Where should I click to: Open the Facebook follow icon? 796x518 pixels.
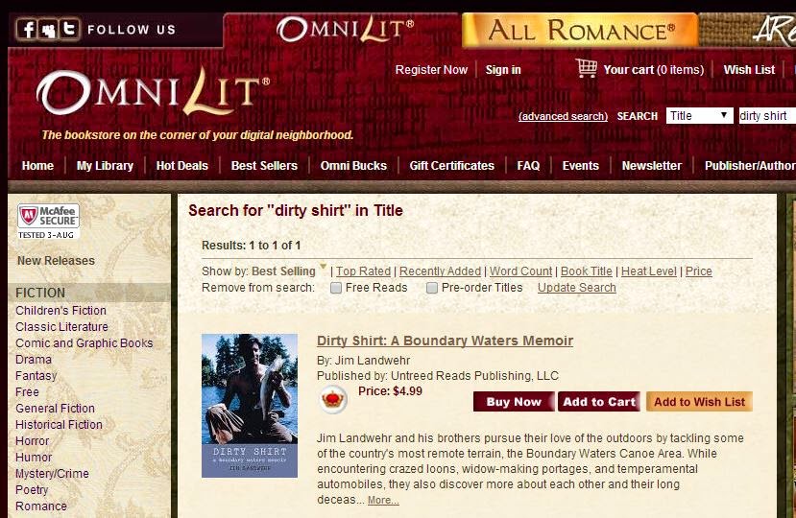point(28,30)
